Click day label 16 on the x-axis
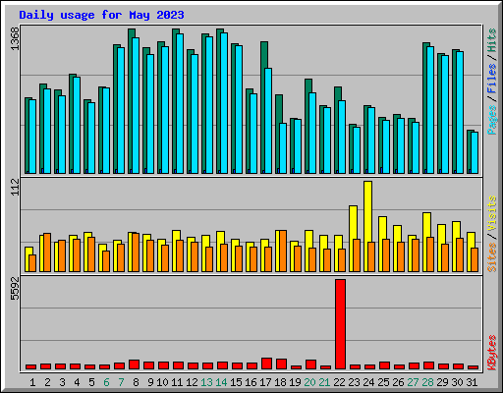Viewport: 503px width, 393px height. tap(251, 382)
